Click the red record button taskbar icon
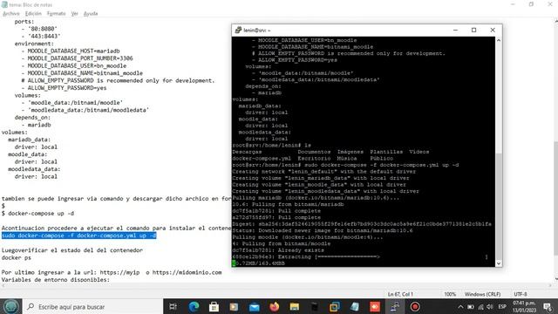Screen dimensions: 558x314 pos(415,306)
